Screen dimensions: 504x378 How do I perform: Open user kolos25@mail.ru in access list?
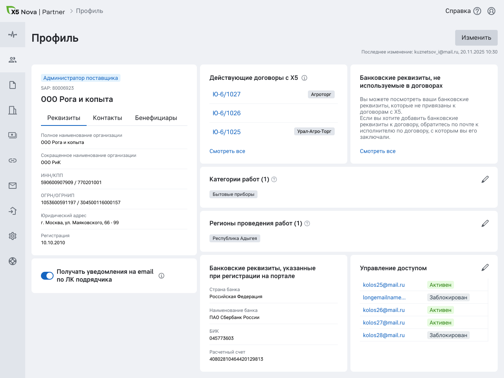tap(384, 285)
